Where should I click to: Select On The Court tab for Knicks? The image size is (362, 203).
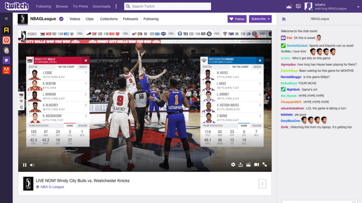pos(240,67)
